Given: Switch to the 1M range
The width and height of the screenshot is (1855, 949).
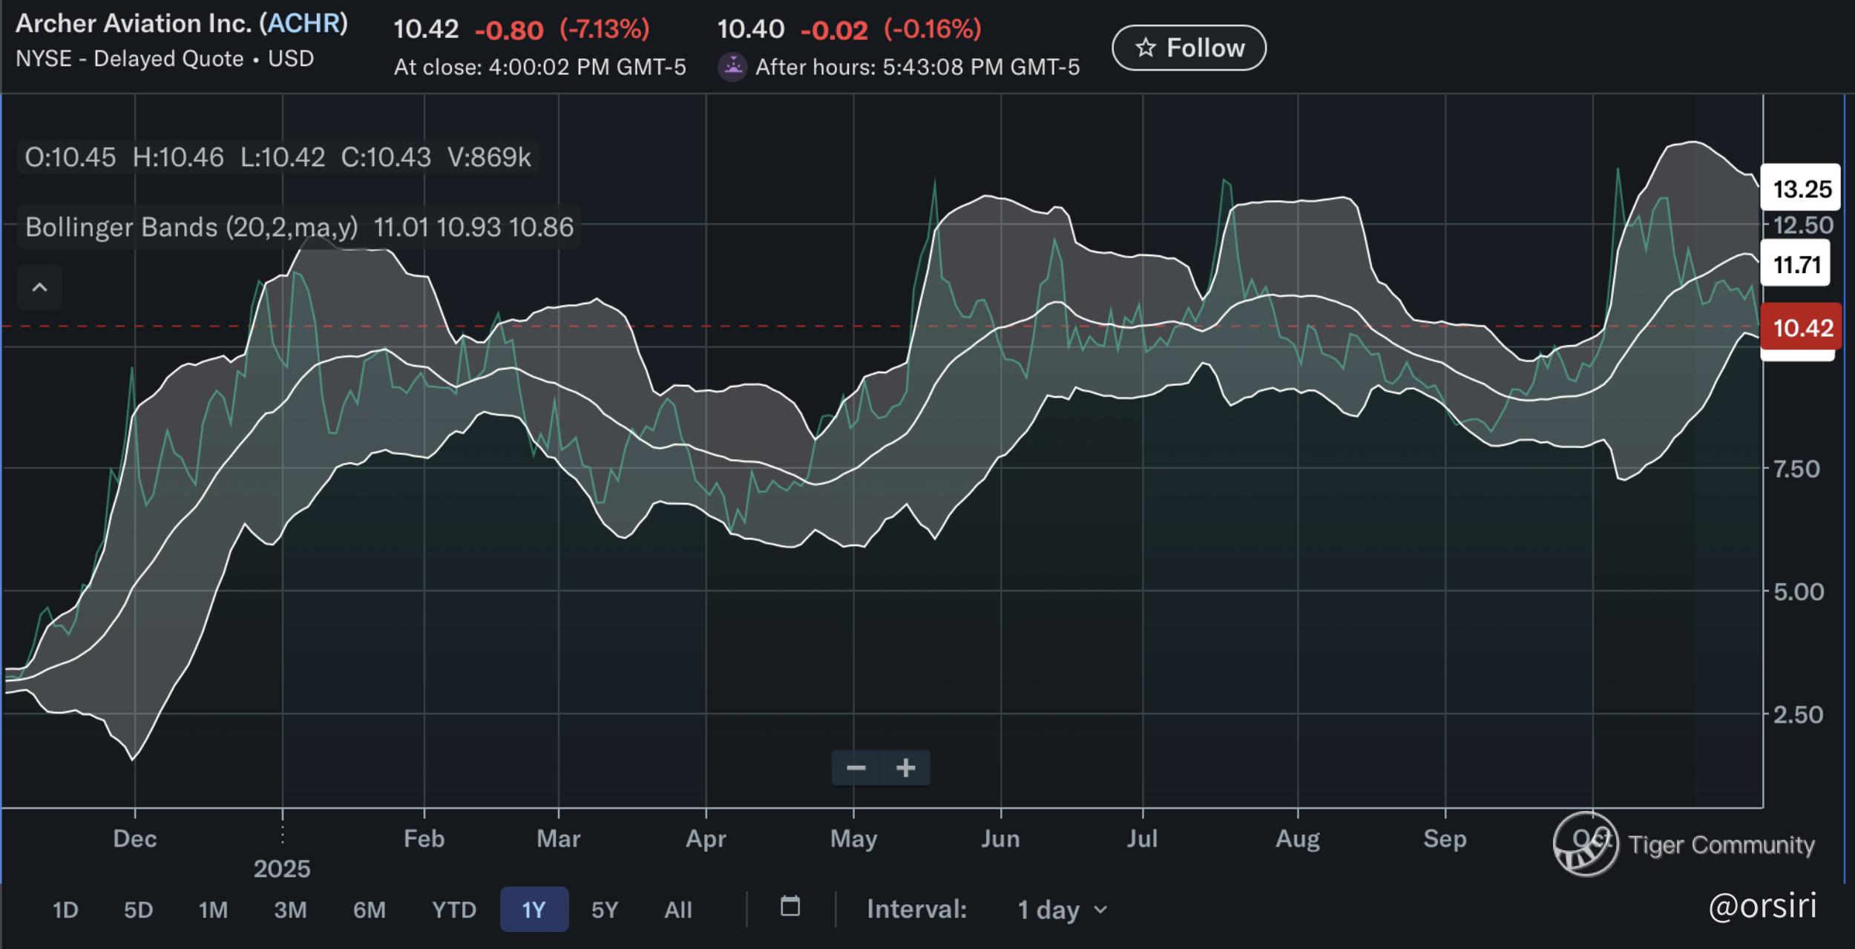Looking at the screenshot, I should point(213,910).
